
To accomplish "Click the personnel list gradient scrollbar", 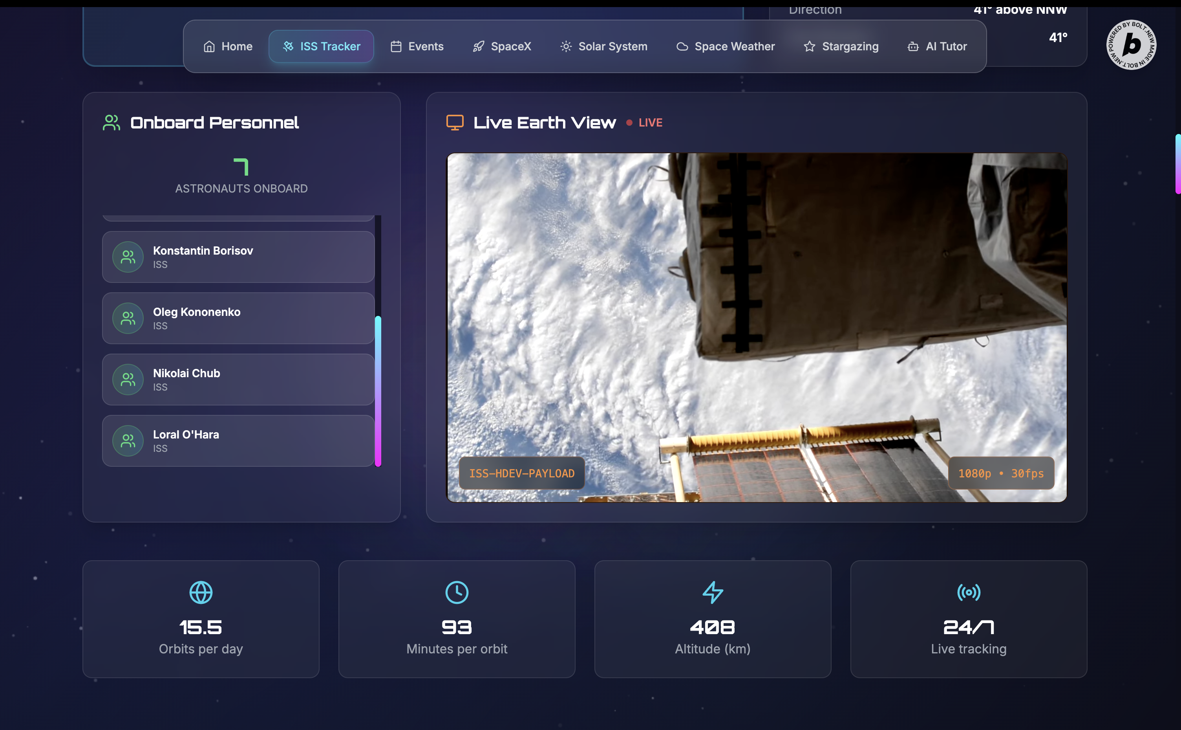I will click(x=378, y=391).
